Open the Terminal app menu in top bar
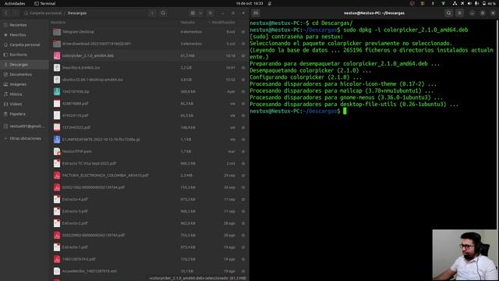 [x=45, y=3]
